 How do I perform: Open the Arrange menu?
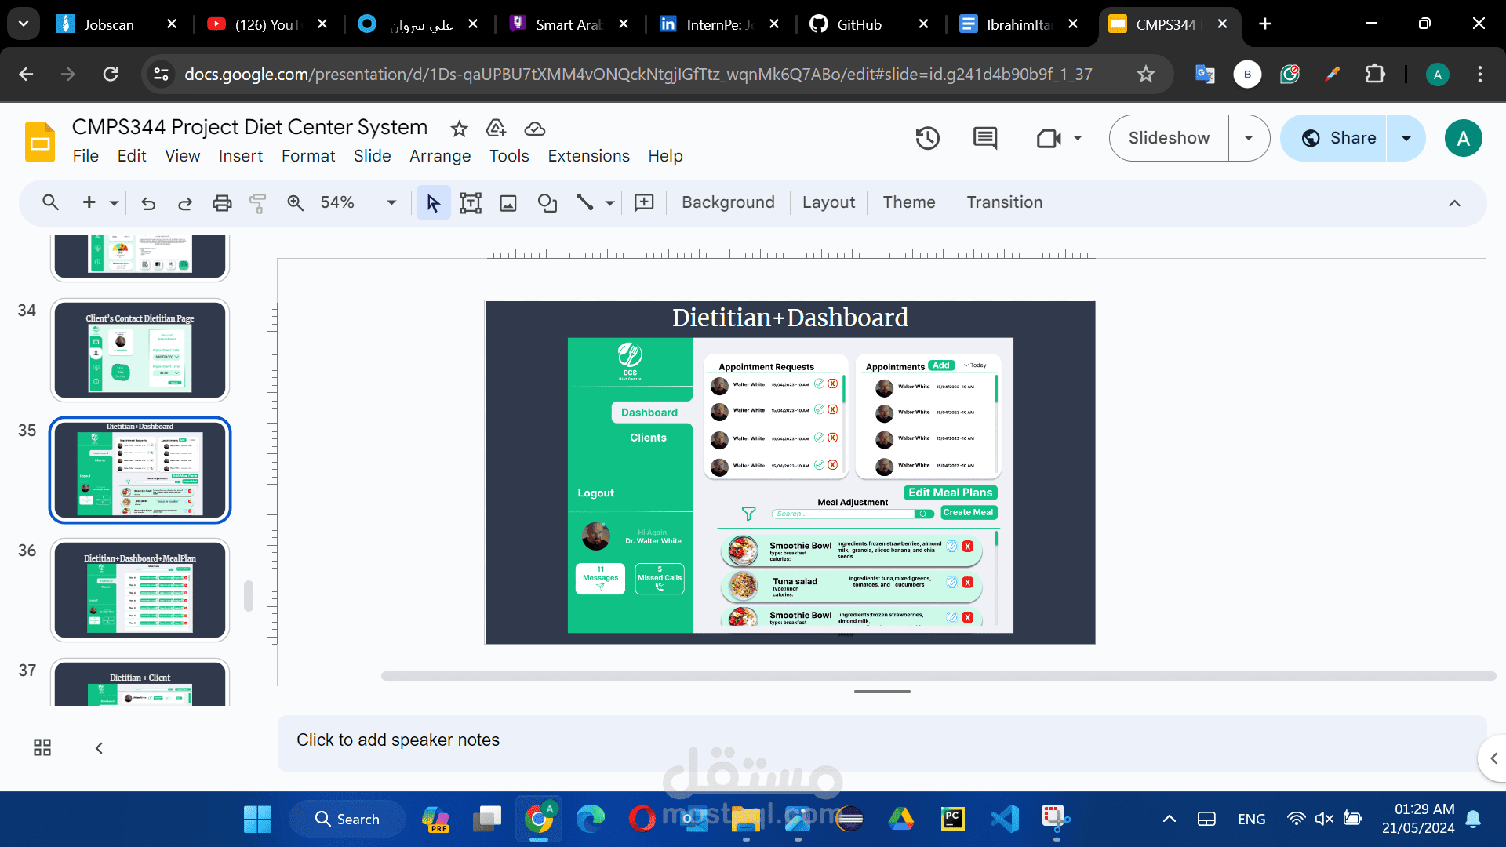click(x=440, y=156)
